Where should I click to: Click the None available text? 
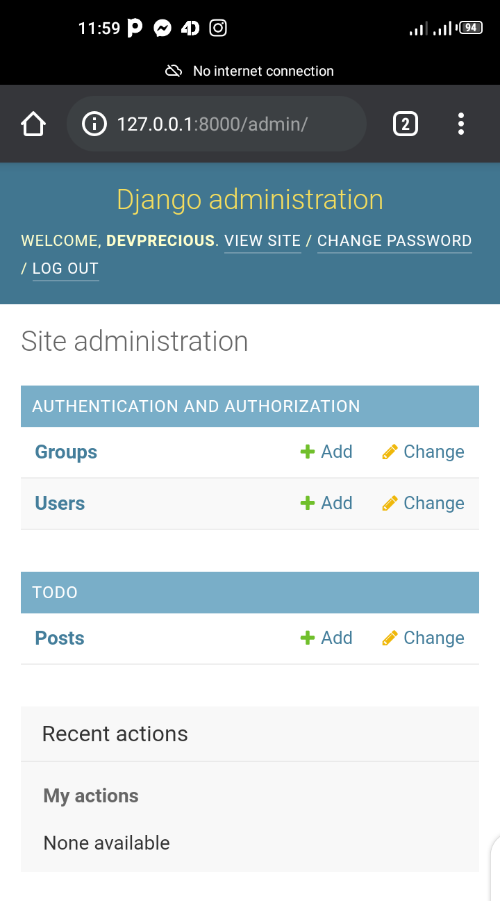[x=107, y=843]
